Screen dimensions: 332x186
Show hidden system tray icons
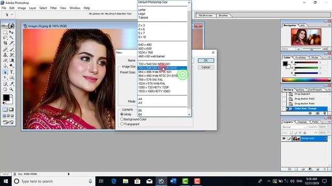[269, 181]
